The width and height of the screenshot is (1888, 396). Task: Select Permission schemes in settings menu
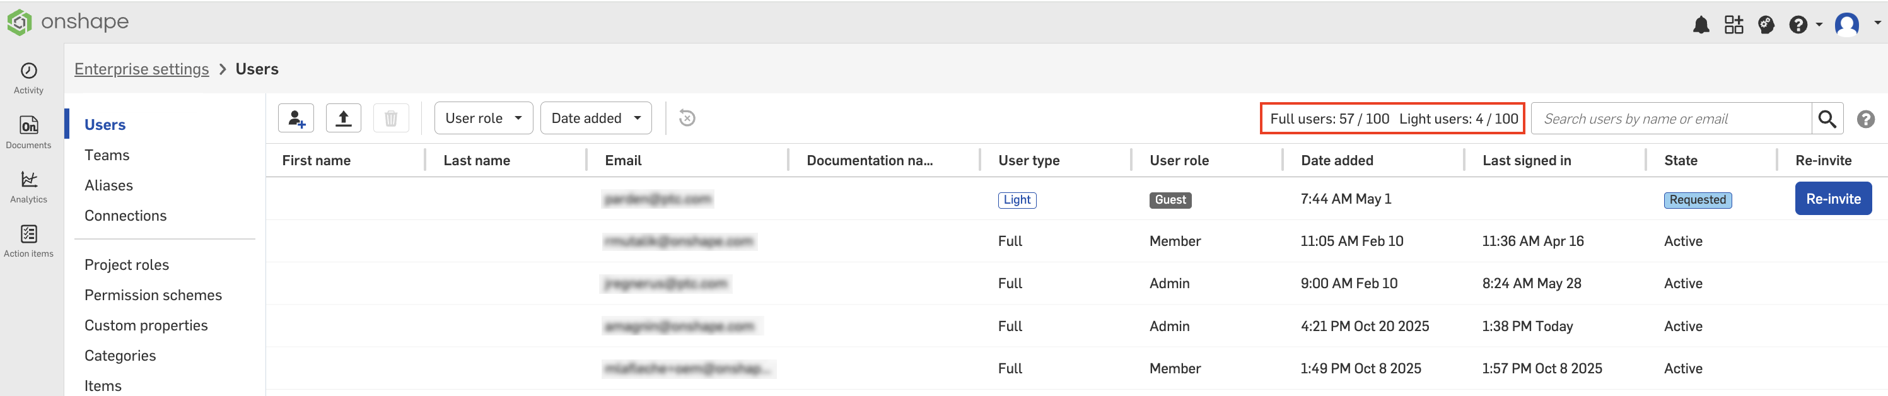coord(153,295)
